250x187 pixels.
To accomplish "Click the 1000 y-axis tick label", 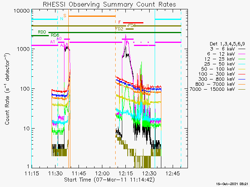I will [x=23, y=49].
